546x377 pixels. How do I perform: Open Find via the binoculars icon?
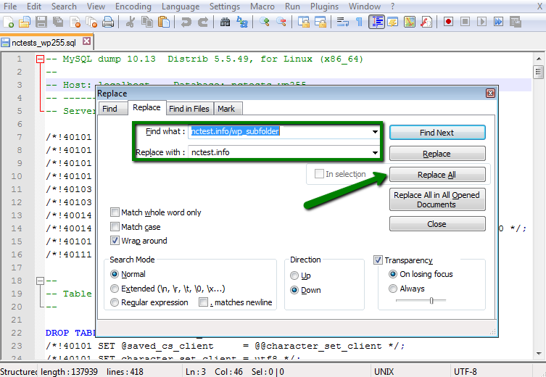click(225, 22)
